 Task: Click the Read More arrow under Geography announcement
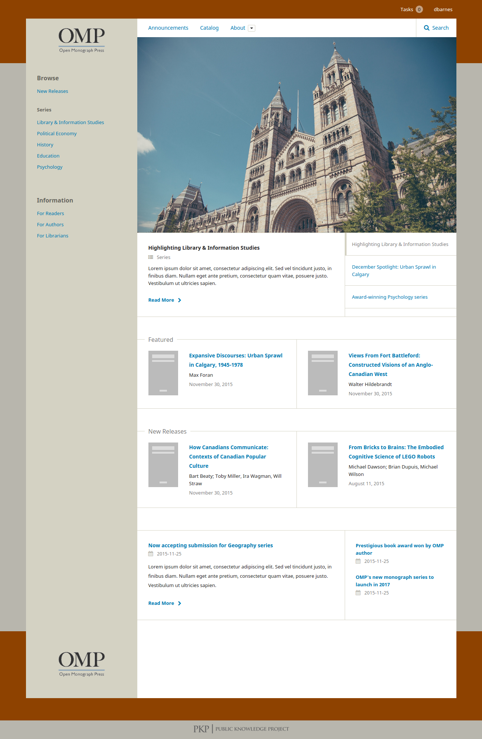(180, 603)
